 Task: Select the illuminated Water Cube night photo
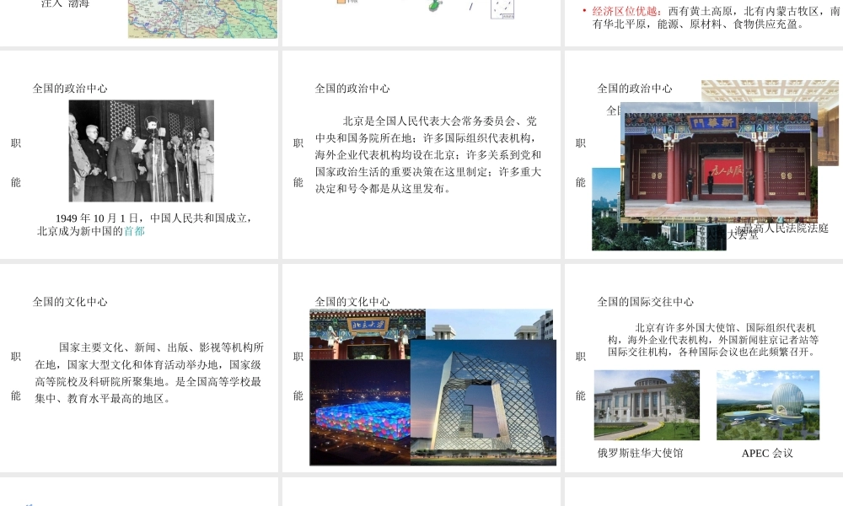[360, 412]
